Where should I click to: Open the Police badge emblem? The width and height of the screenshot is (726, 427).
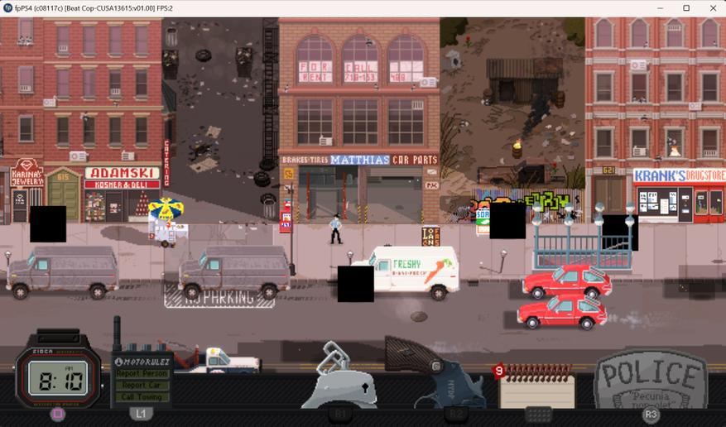[x=651, y=379]
